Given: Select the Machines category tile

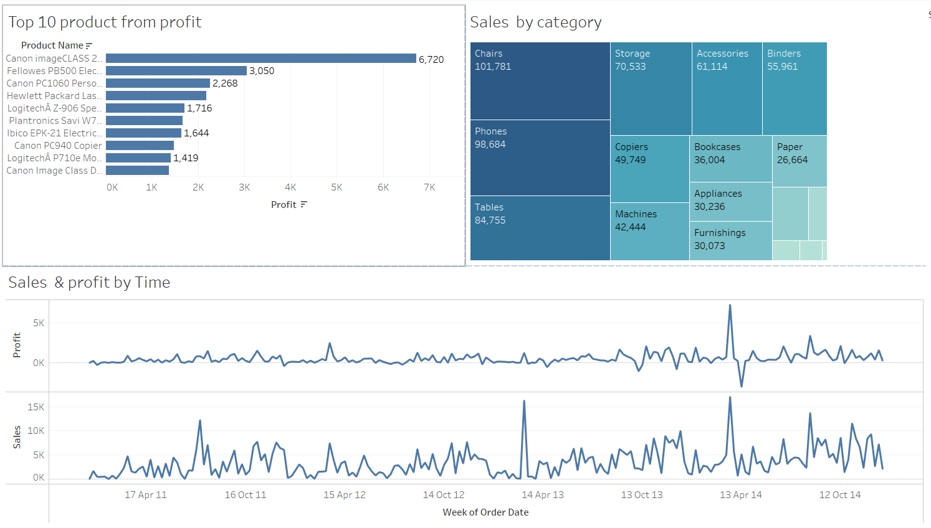Looking at the screenshot, I should click(649, 232).
